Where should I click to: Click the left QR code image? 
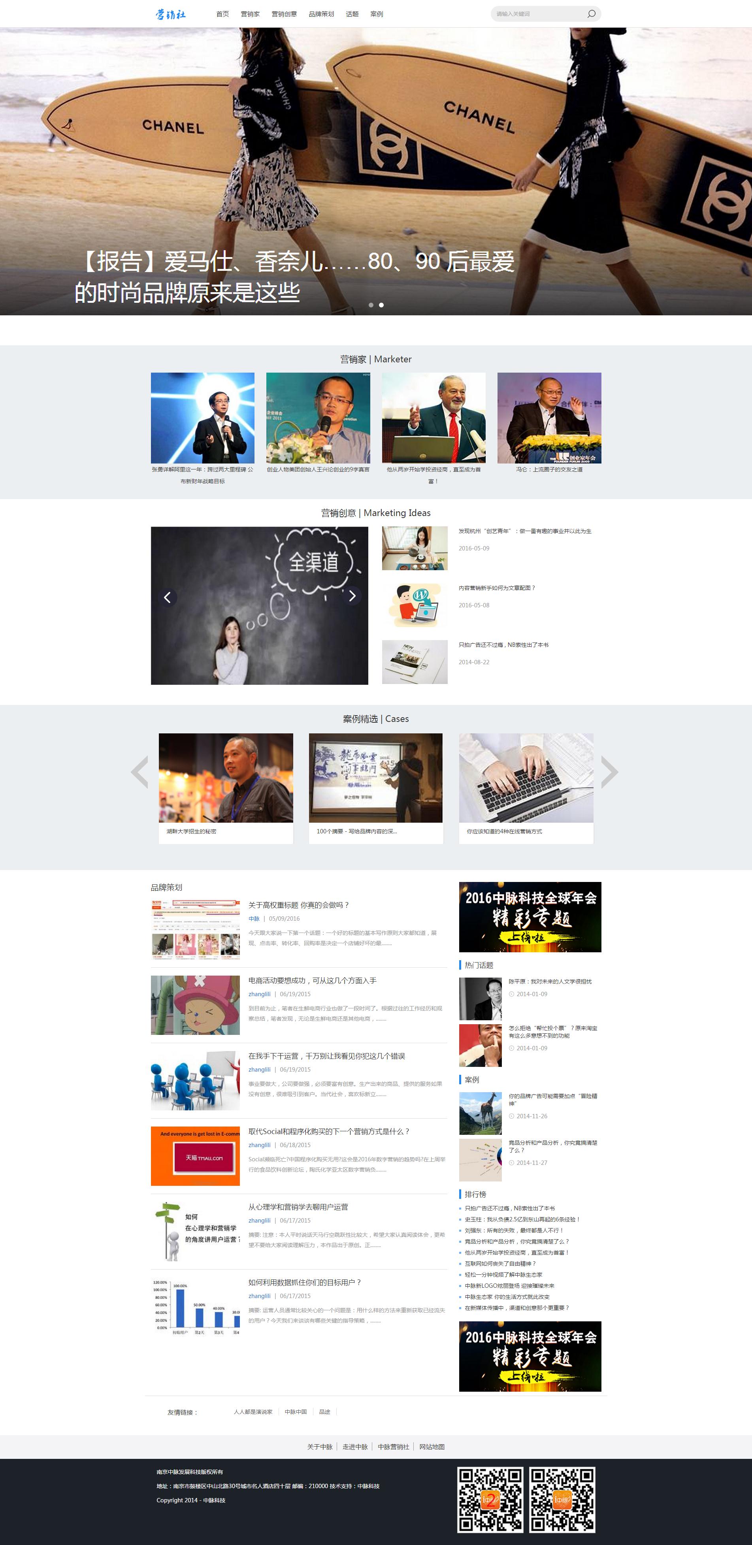pos(490,1499)
